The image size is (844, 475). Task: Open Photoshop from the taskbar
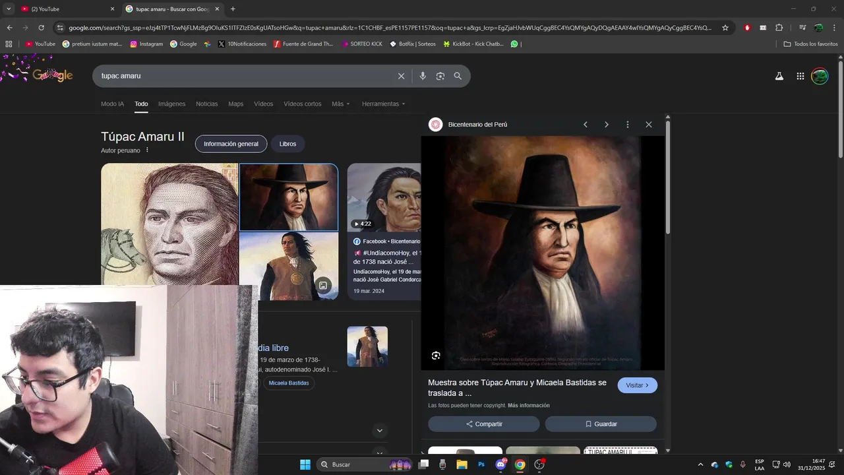pyautogui.click(x=481, y=464)
